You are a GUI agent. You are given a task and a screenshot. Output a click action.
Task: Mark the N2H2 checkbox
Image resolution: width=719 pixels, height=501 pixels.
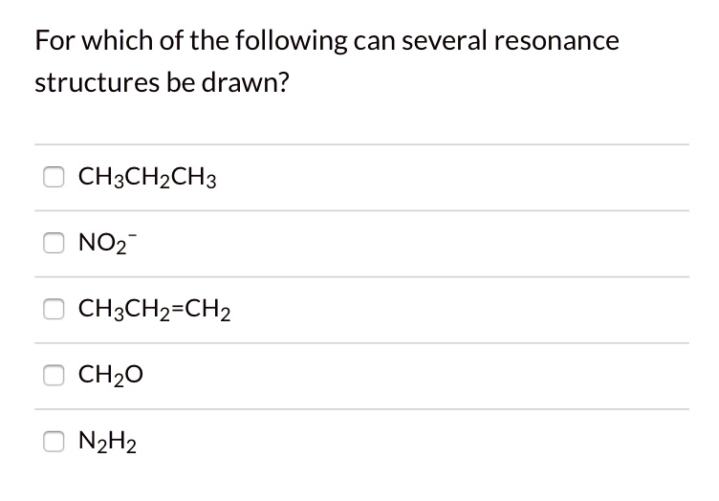click(54, 443)
